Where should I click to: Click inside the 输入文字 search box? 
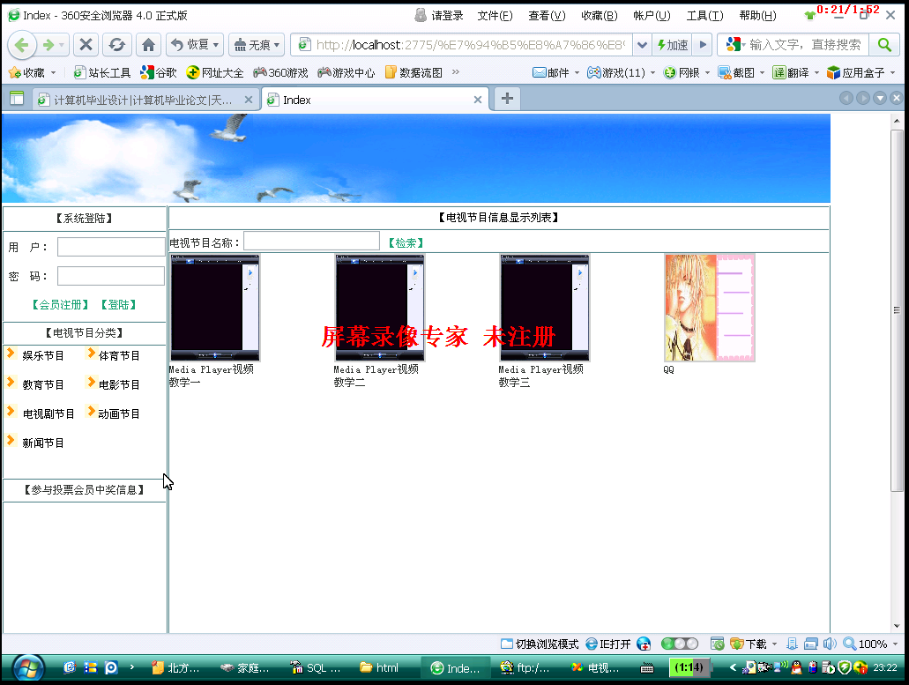(x=806, y=45)
